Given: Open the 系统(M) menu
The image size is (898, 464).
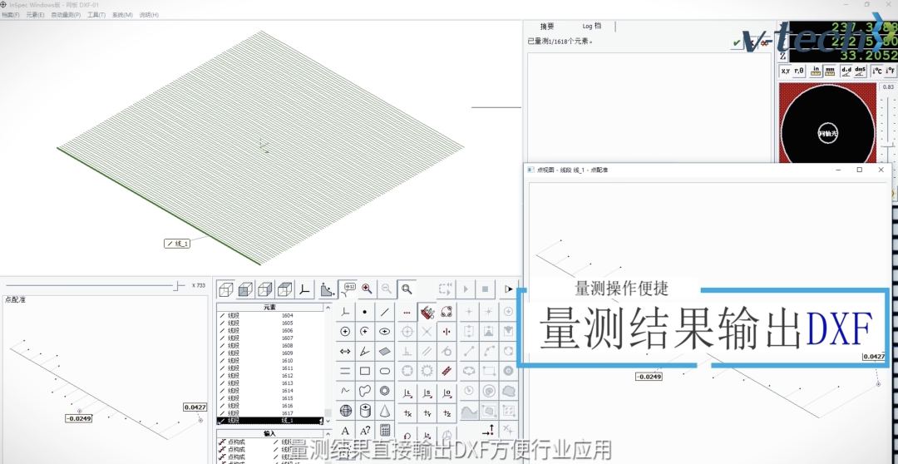Looking at the screenshot, I should (x=122, y=15).
